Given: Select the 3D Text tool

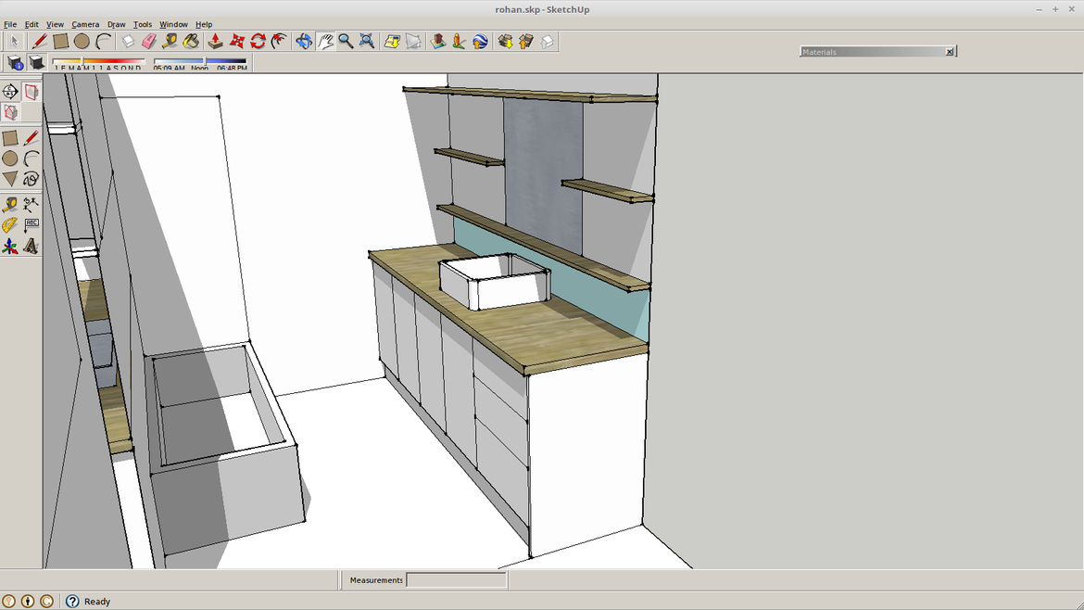Looking at the screenshot, I should (31, 247).
